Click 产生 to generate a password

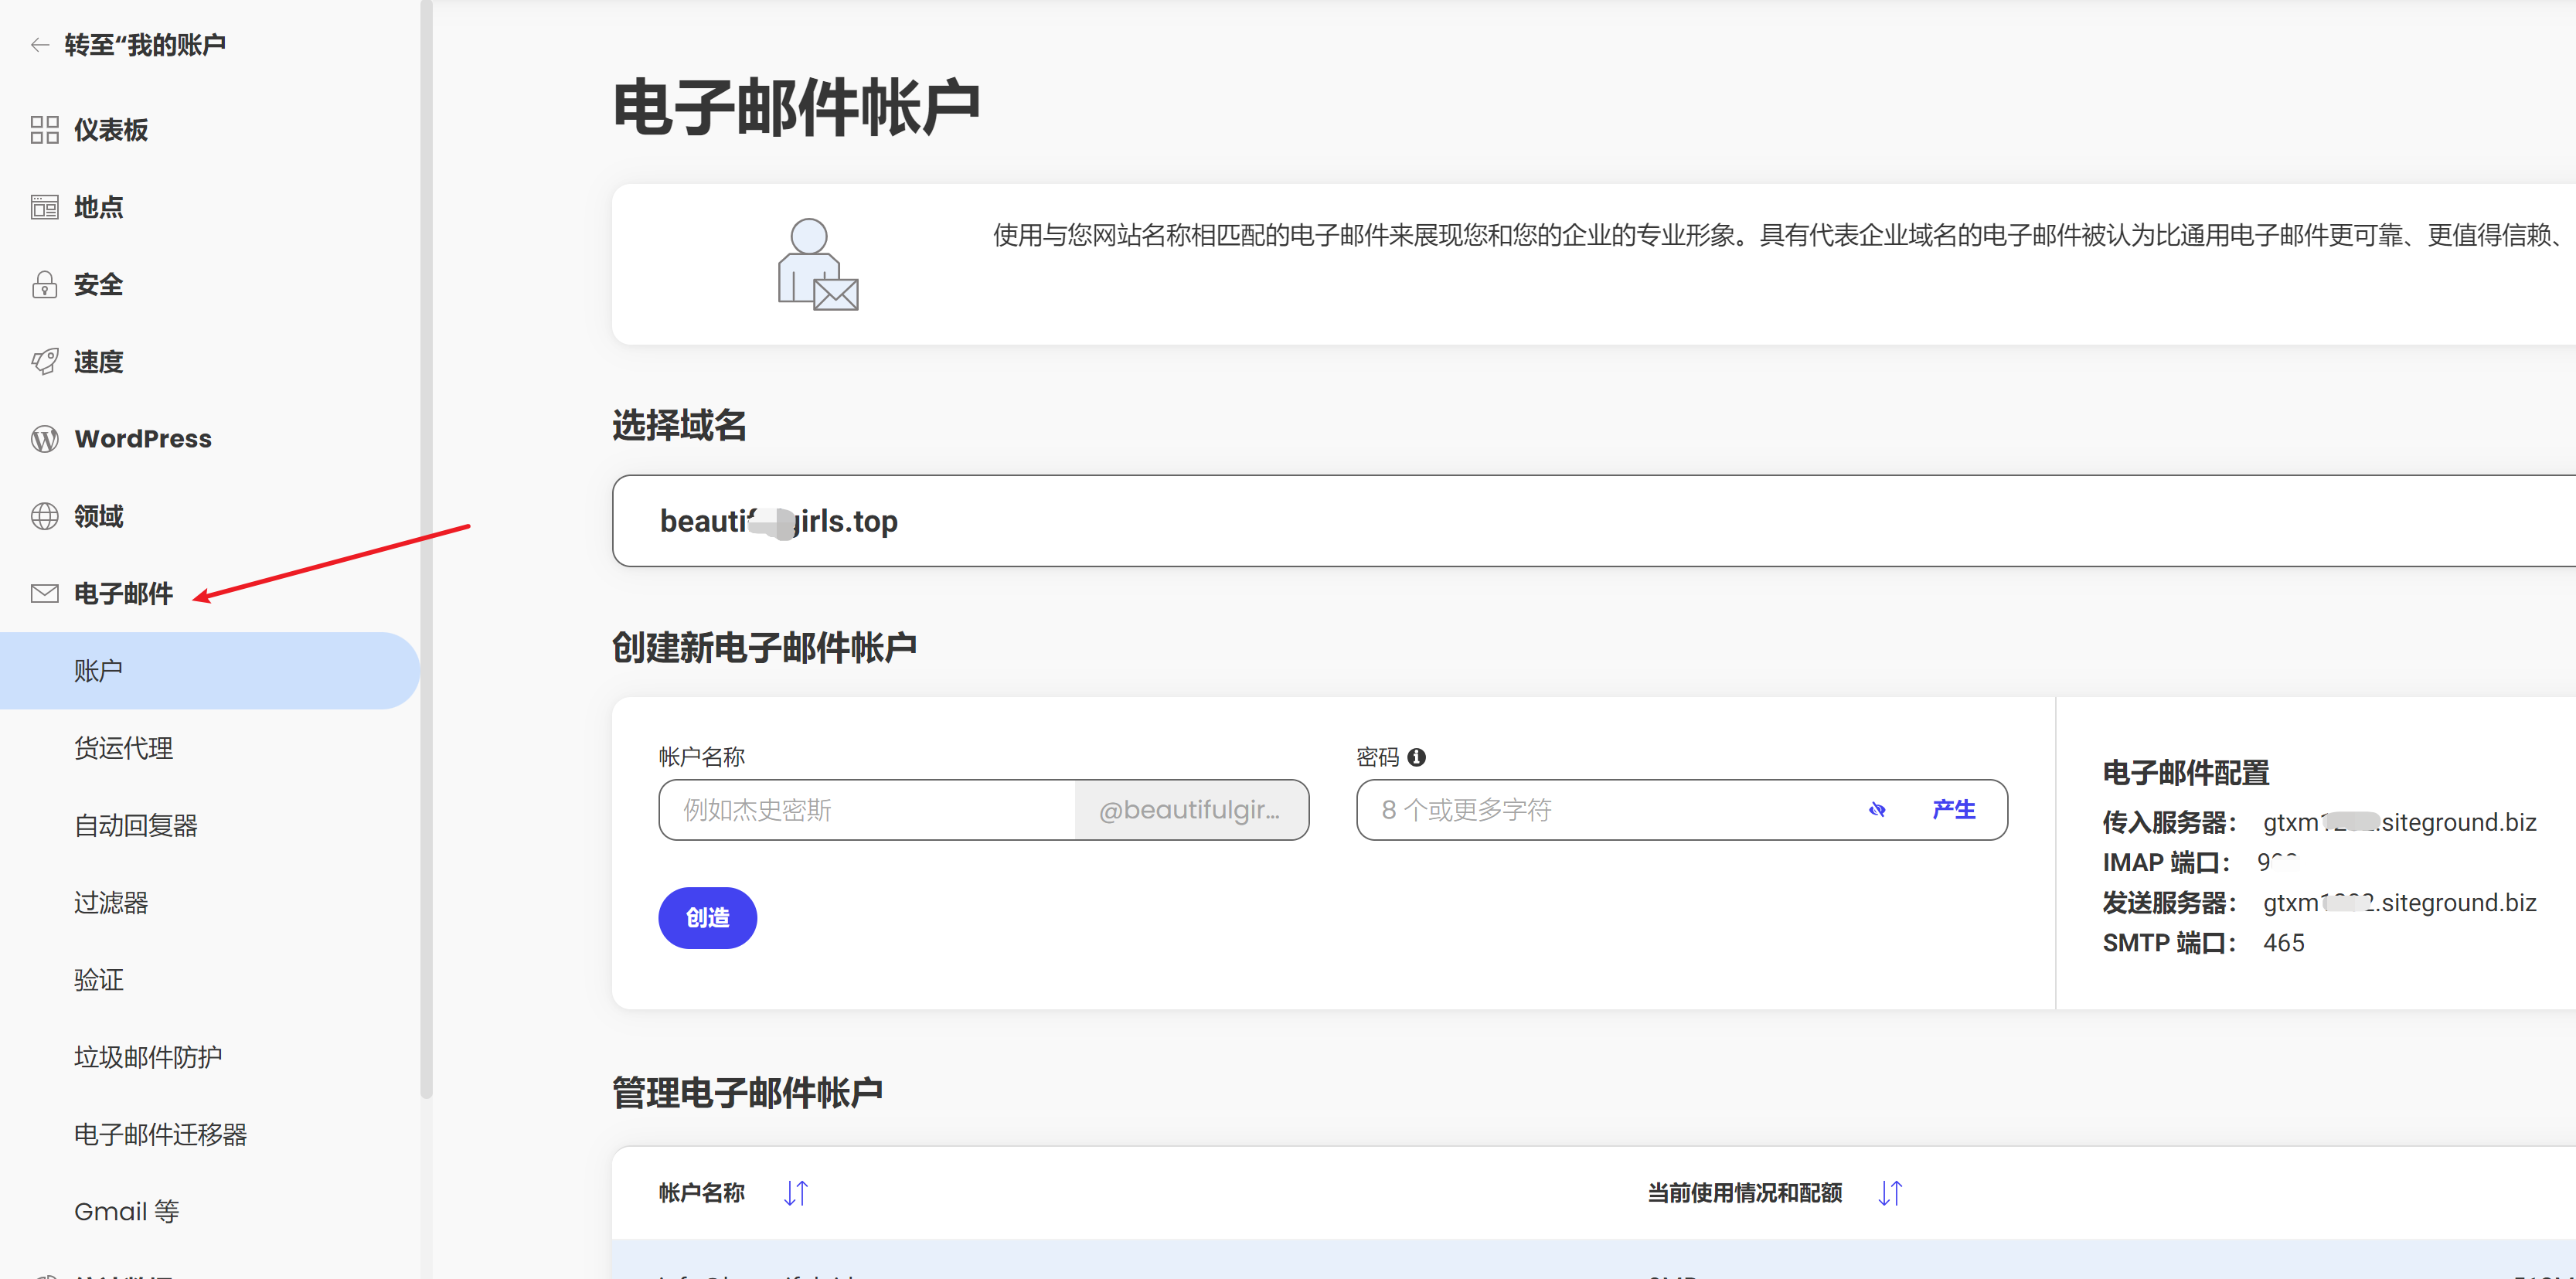click(x=1954, y=810)
